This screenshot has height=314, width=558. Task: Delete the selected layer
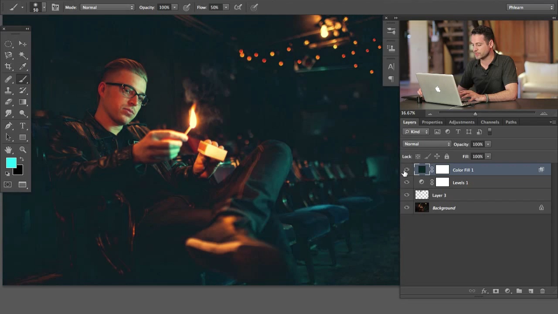(542, 291)
